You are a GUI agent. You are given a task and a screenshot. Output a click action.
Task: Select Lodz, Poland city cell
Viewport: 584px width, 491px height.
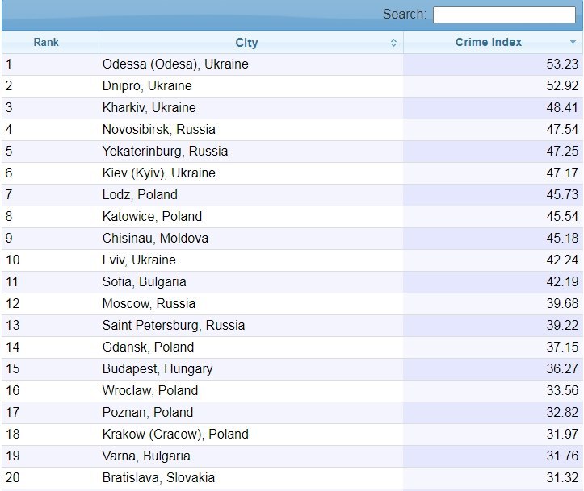point(251,195)
